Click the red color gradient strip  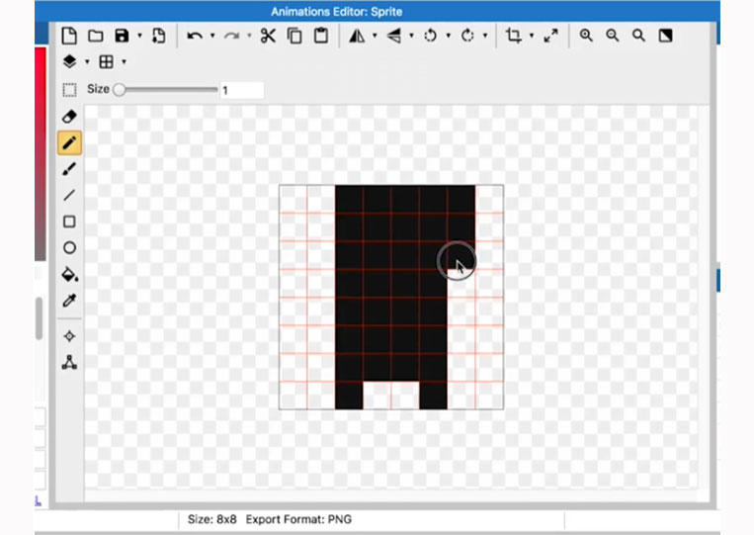(x=41, y=154)
